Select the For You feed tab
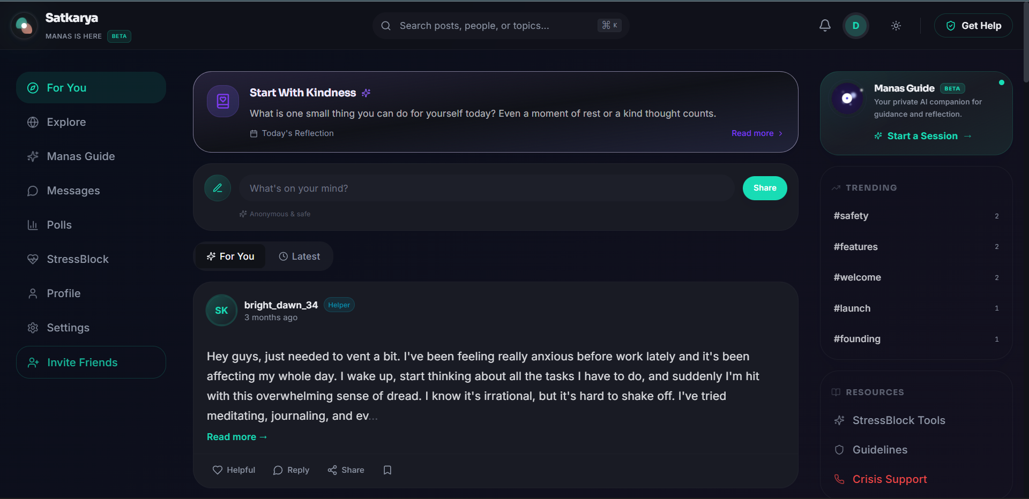The width and height of the screenshot is (1029, 499). tap(230, 256)
